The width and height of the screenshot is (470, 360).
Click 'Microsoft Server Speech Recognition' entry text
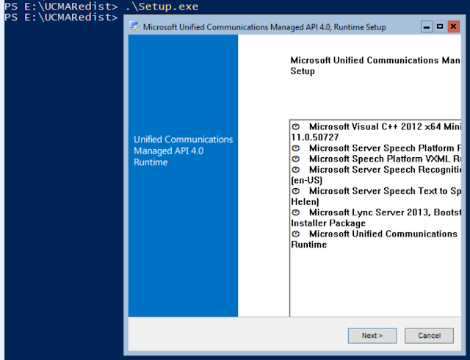coord(385,170)
